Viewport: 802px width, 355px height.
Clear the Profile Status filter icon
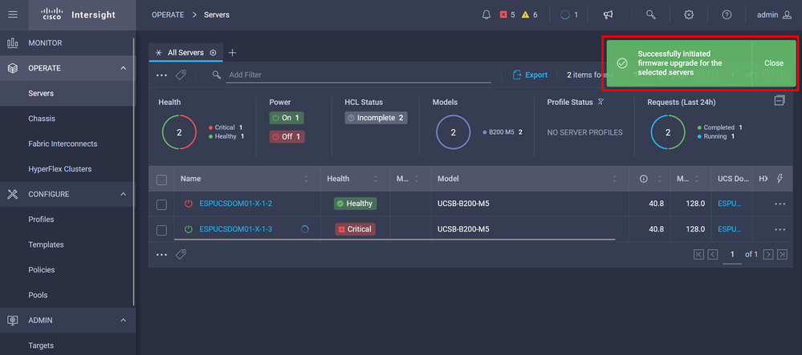point(601,102)
